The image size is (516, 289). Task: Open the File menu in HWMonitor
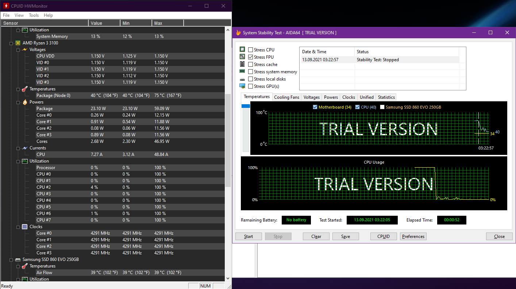click(6, 15)
